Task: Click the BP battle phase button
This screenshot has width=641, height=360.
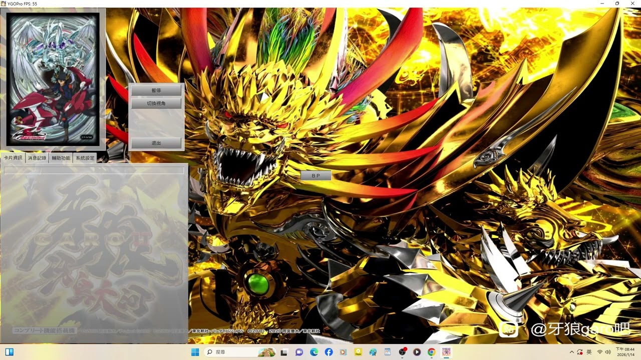Action: [315, 176]
